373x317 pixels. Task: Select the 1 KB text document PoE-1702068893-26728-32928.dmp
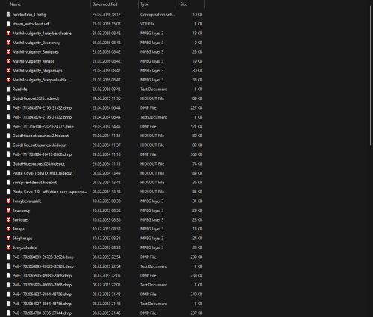click(43, 266)
